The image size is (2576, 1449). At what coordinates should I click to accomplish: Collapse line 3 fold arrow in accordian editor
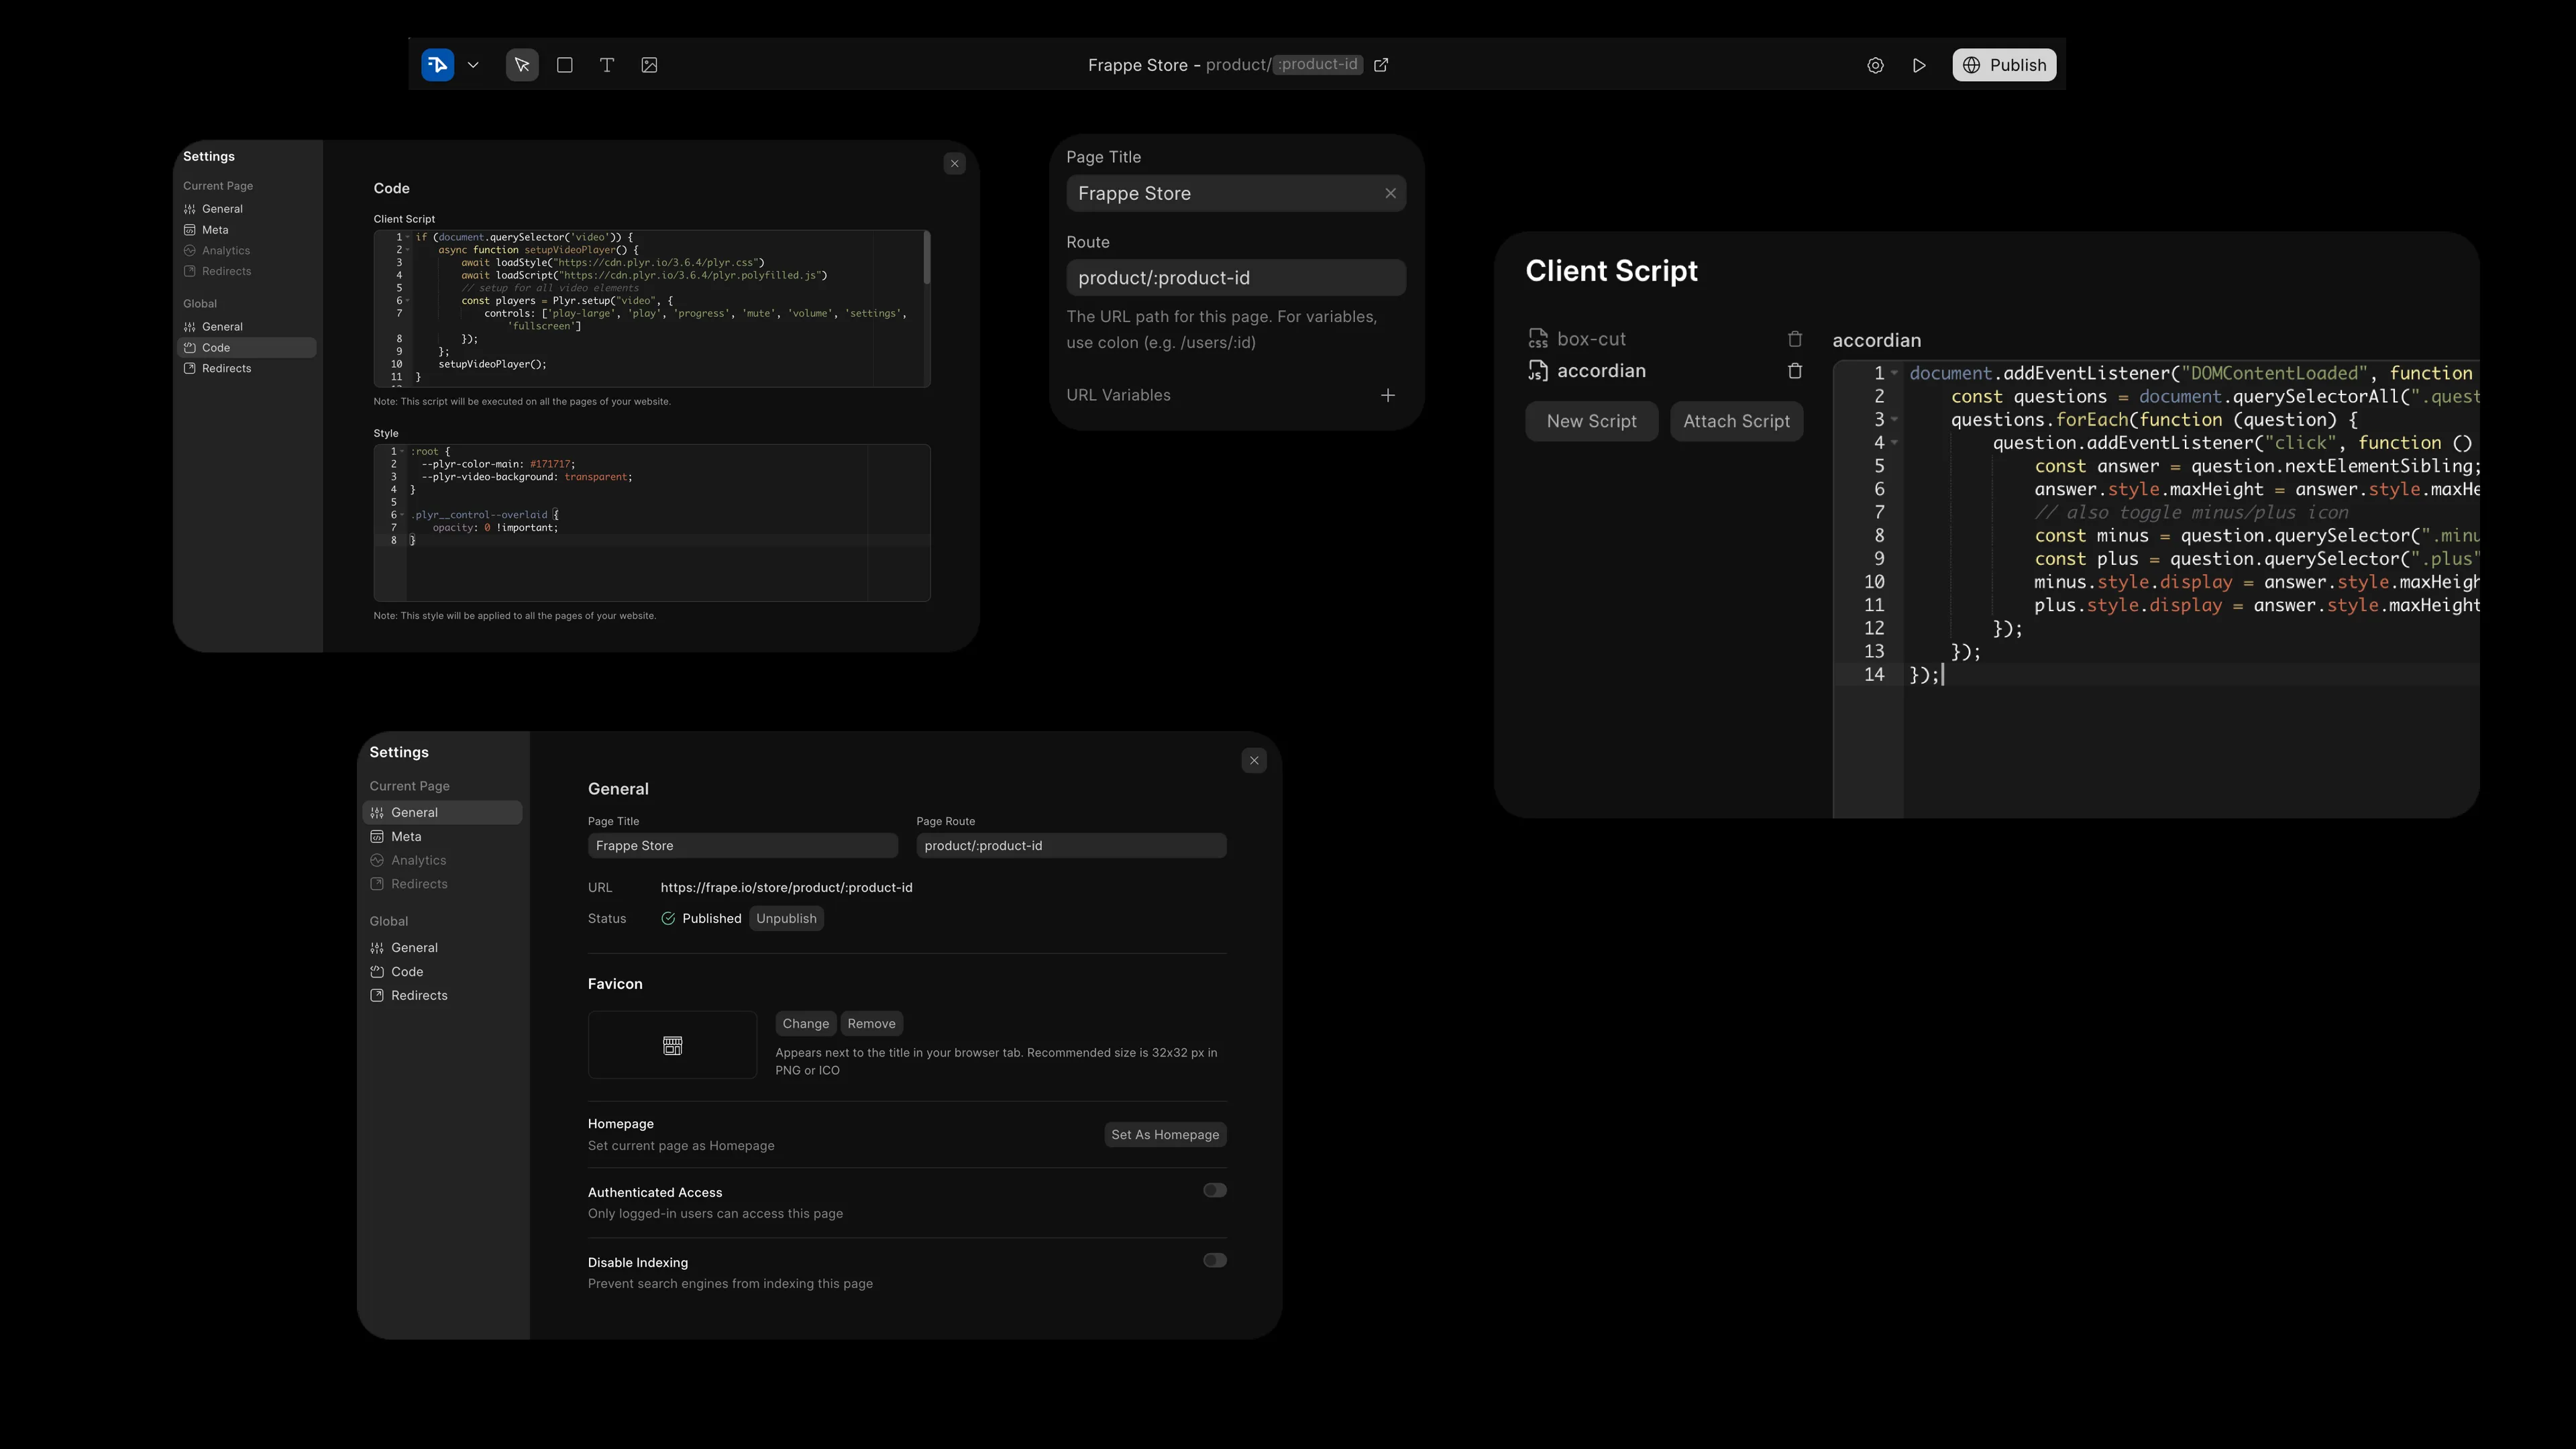(1894, 420)
